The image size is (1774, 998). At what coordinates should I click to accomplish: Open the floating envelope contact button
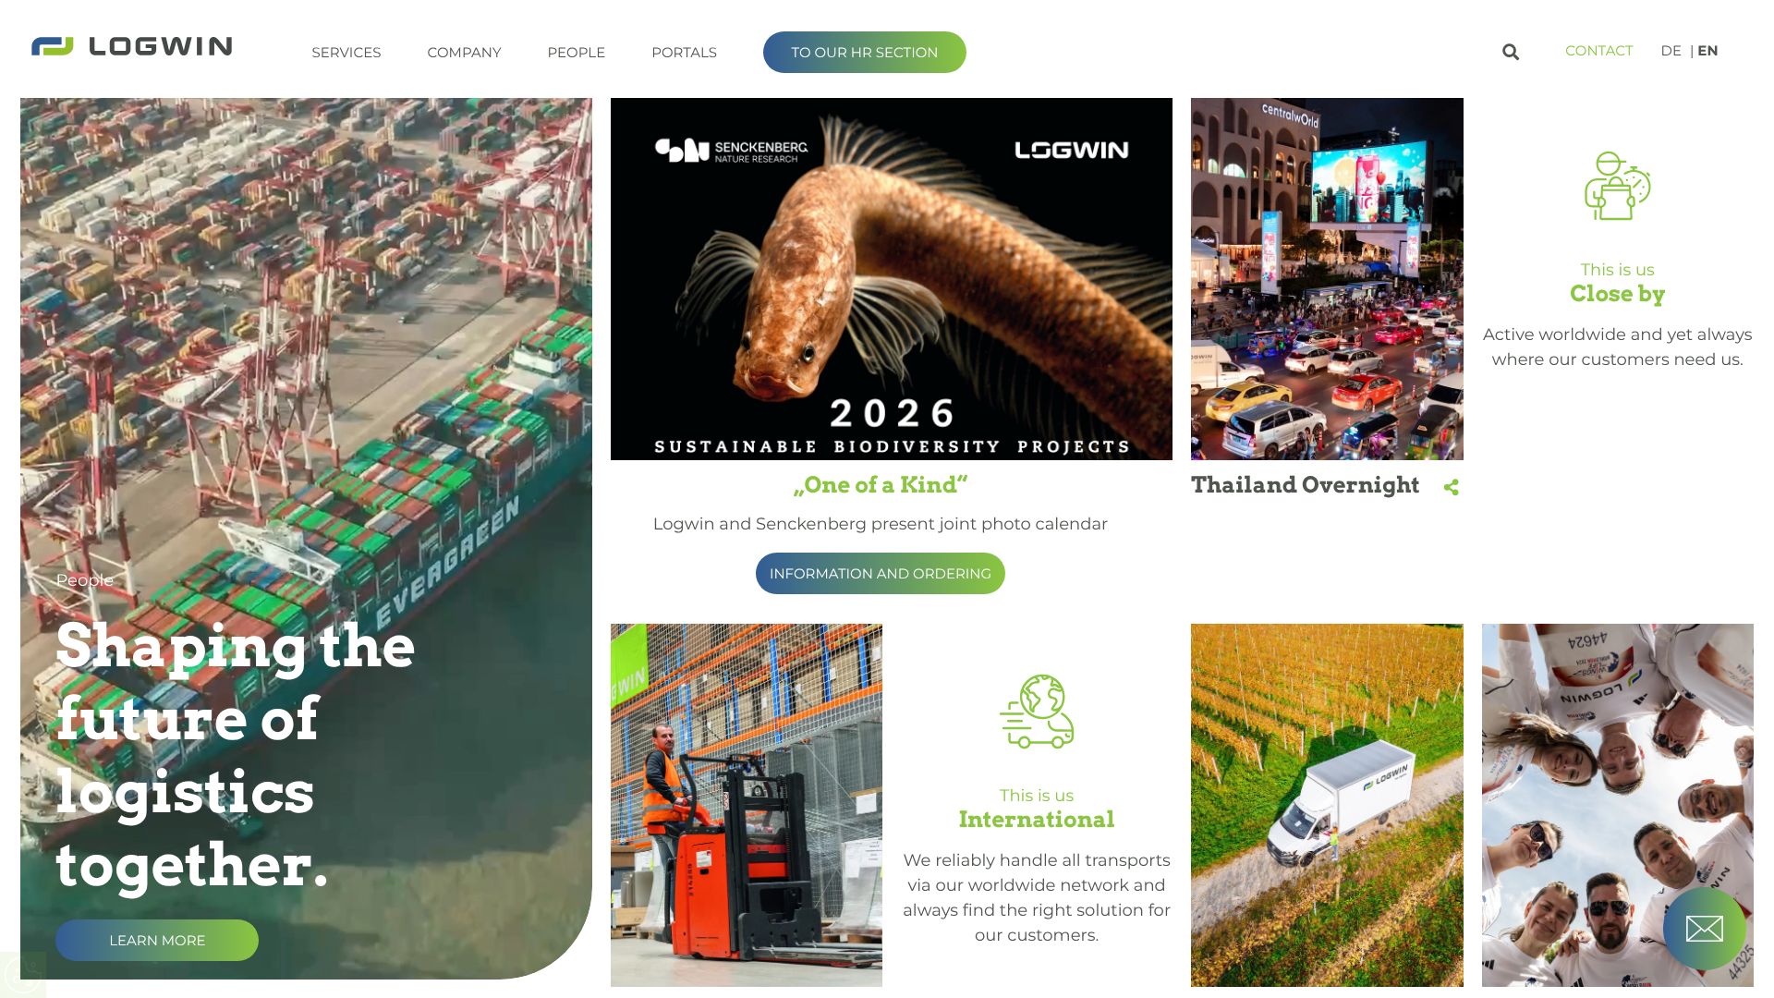[1704, 928]
